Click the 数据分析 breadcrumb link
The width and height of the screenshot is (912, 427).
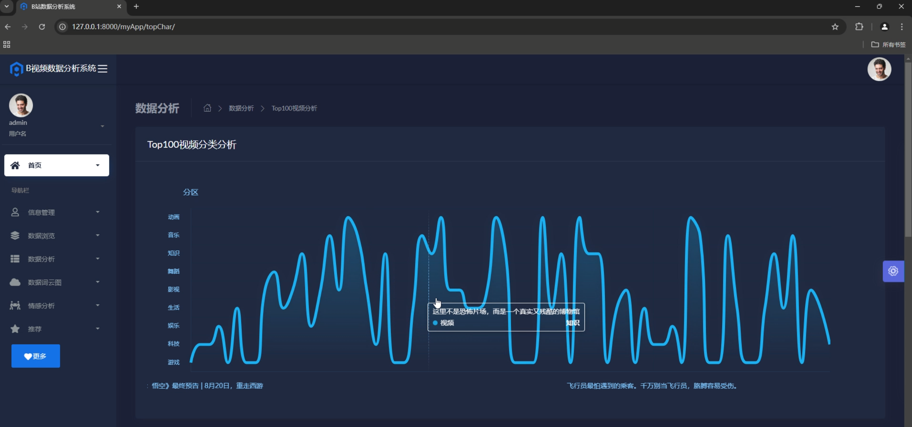[241, 108]
